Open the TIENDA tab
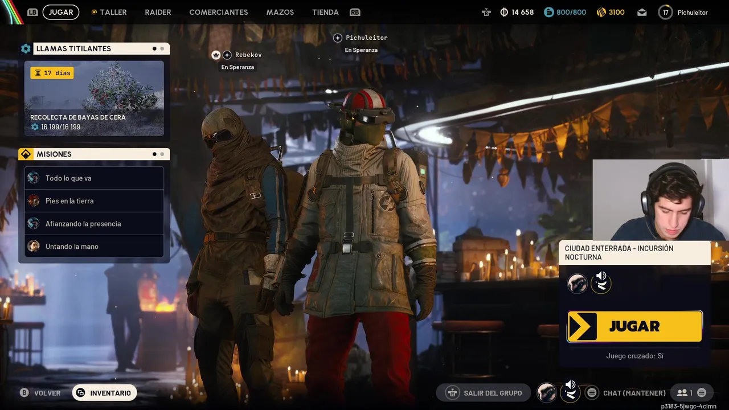Image resolution: width=729 pixels, height=410 pixels. click(x=325, y=12)
